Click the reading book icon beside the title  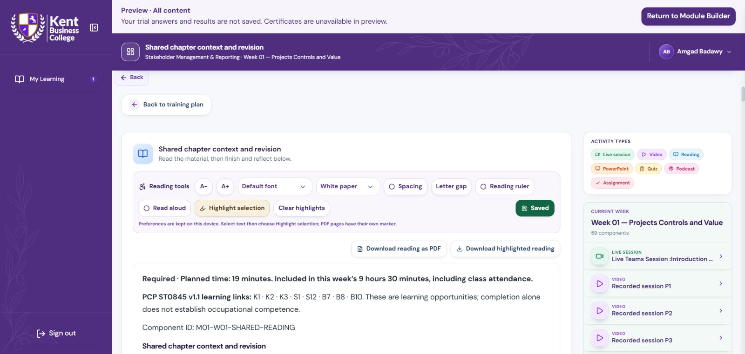click(x=143, y=154)
